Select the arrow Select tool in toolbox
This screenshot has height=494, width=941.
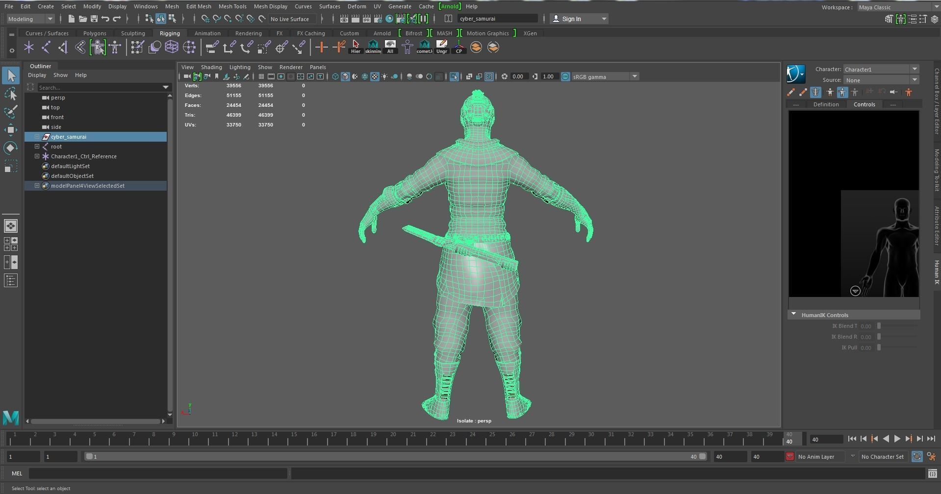[x=11, y=75]
